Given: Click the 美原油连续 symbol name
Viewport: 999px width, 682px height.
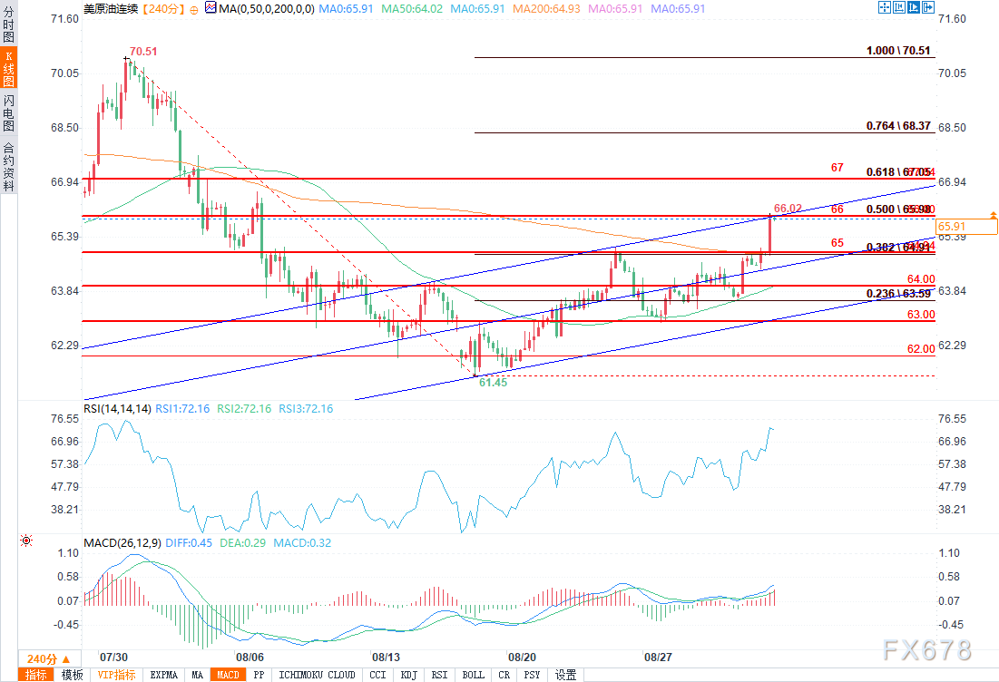Looking at the screenshot, I should pyautogui.click(x=111, y=9).
